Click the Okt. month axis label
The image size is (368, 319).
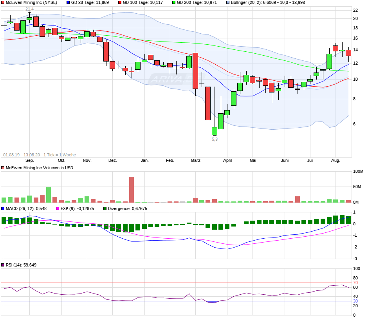pos(61,160)
